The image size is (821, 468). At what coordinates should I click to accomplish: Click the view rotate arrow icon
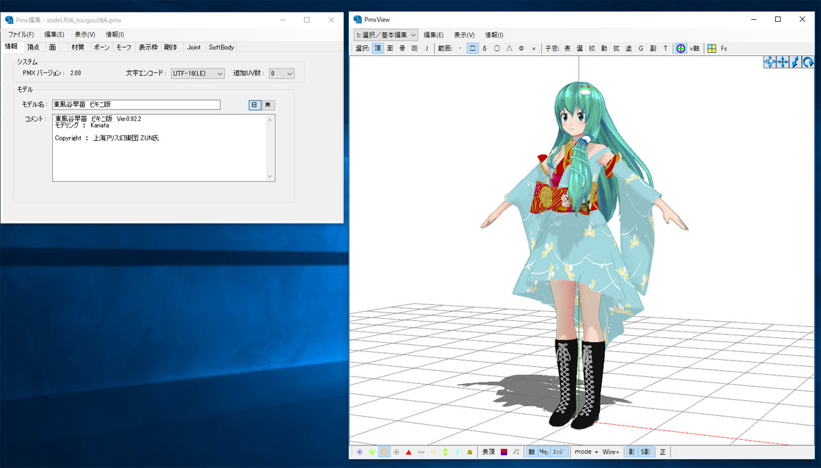coord(808,62)
